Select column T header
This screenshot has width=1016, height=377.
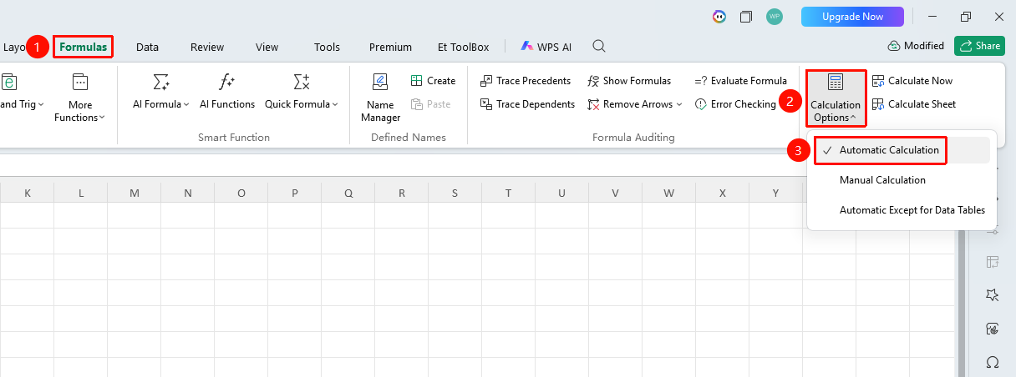(509, 193)
